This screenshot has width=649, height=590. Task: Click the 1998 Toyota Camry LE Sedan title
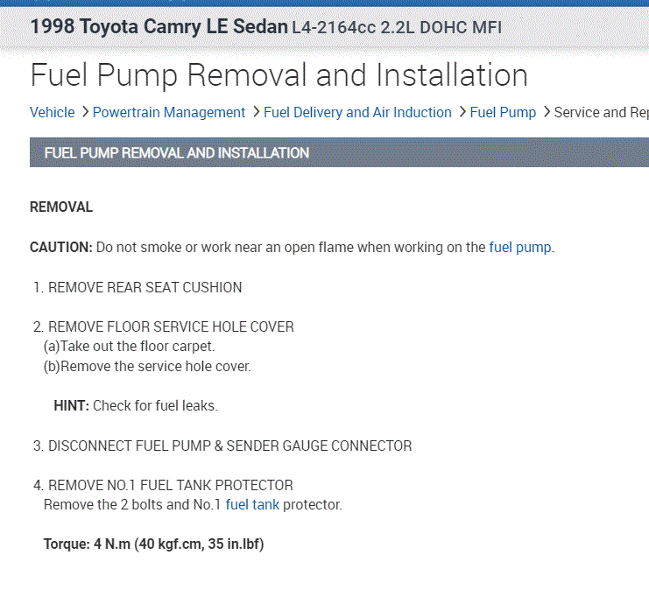(159, 26)
